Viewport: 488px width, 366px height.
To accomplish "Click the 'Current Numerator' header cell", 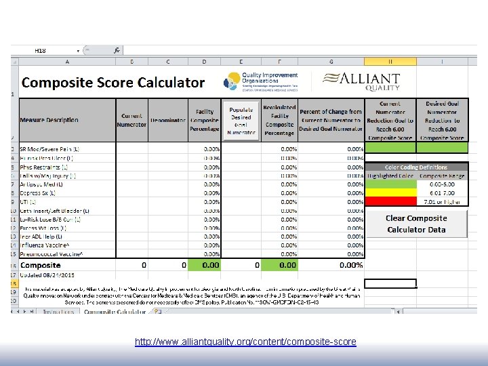I will coord(132,120).
